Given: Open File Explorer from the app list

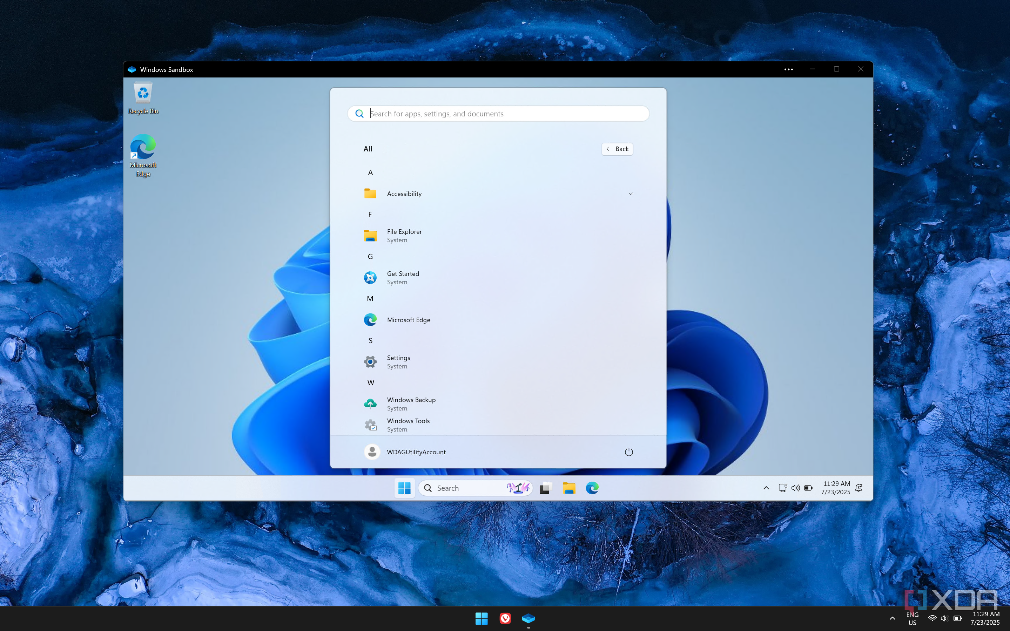Looking at the screenshot, I should click(498, 236).
